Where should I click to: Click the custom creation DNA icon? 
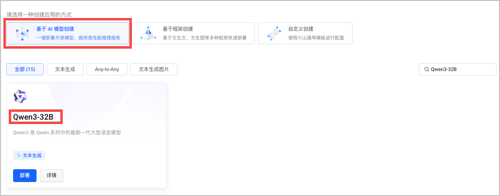[274, 33]
